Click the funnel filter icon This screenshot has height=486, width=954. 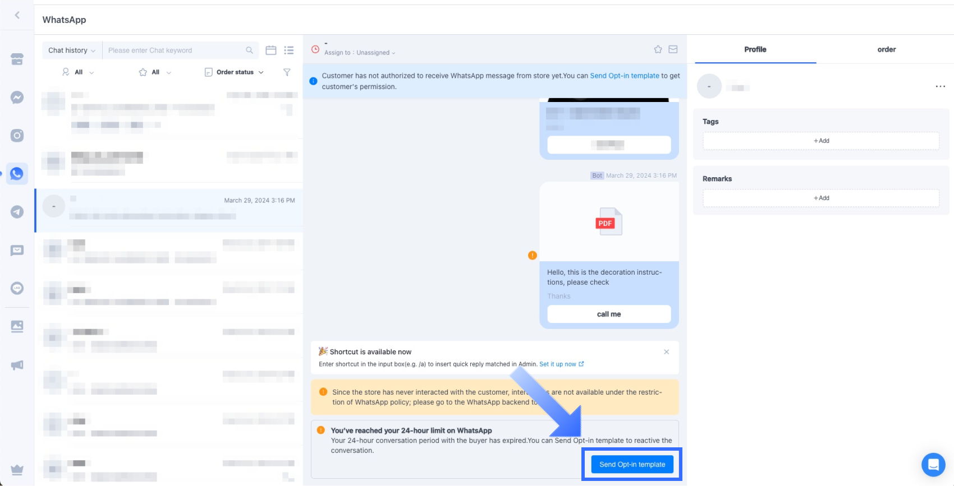point(287,72)
